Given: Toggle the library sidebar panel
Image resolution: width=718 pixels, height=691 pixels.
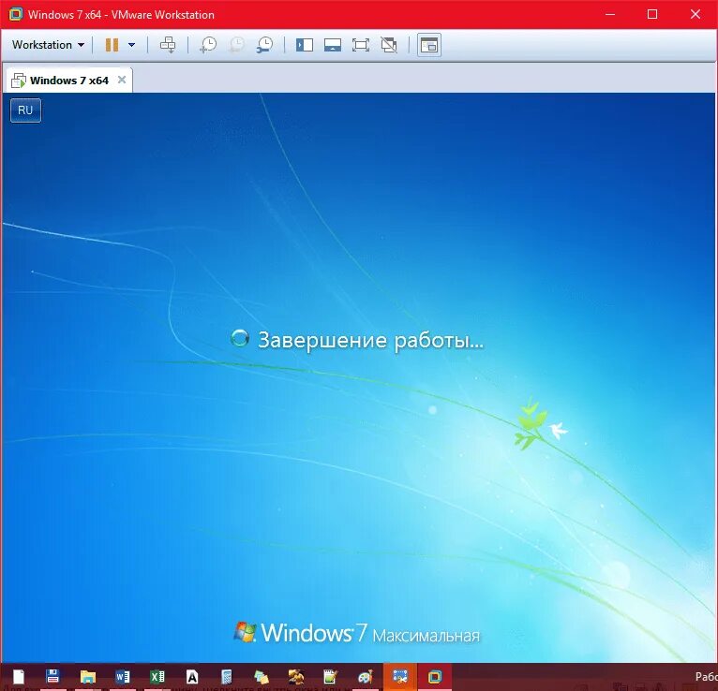Looking at the screenshot, I should (x=305, y=45).
